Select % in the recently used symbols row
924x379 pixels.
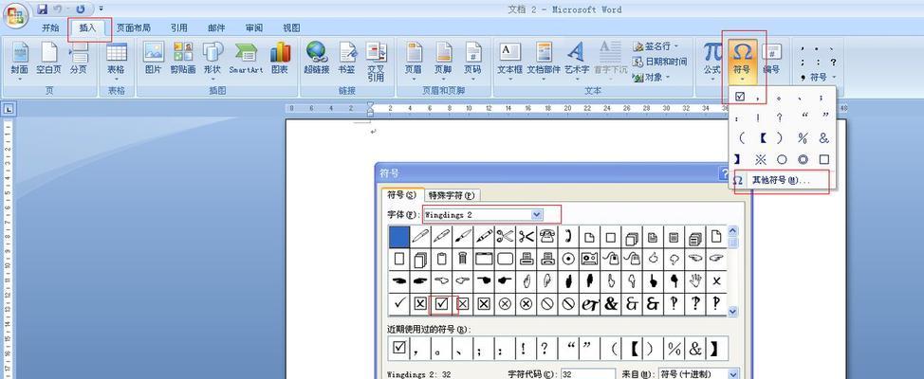[x=675, y=349]
